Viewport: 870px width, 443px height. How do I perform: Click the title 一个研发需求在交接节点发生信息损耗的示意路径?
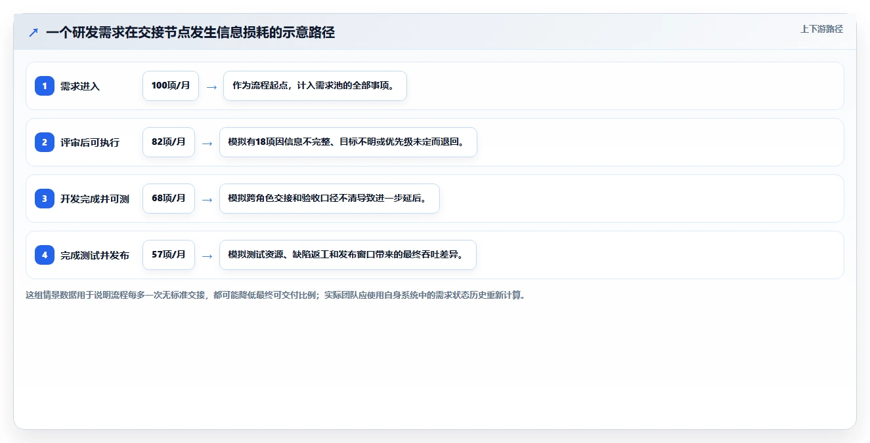190,32
